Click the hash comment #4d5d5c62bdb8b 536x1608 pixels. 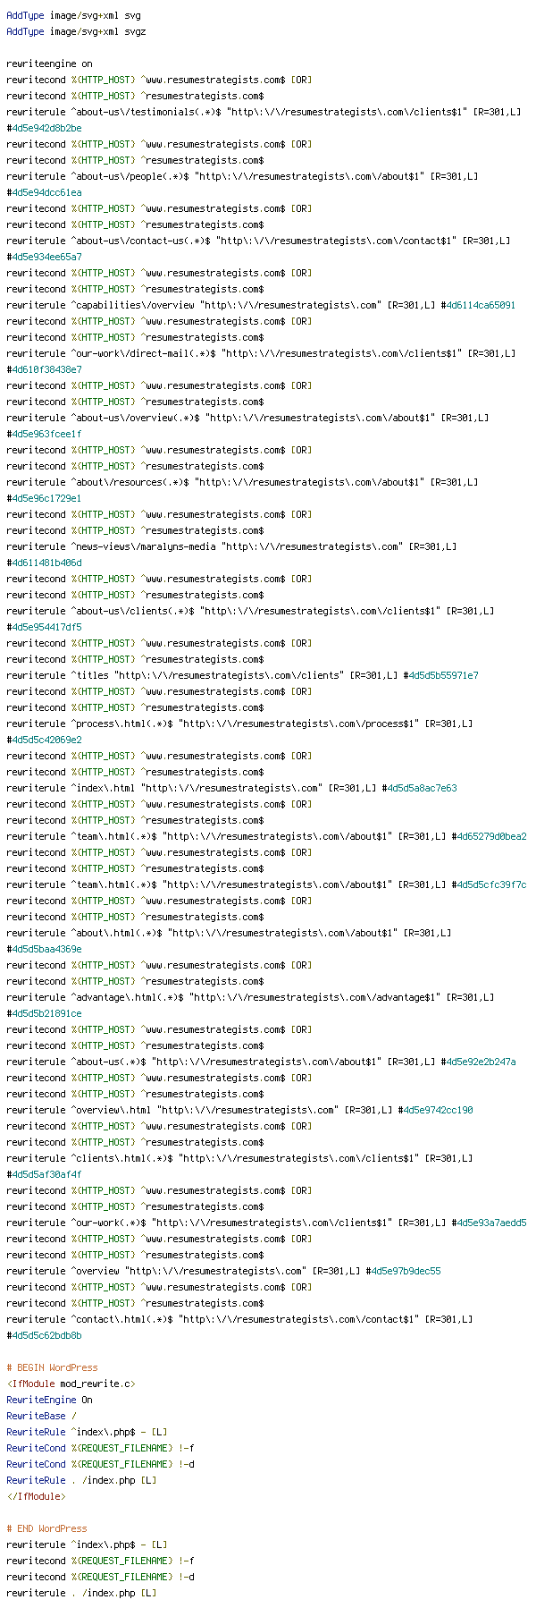pyautogui.click(x=44, y=1336)
